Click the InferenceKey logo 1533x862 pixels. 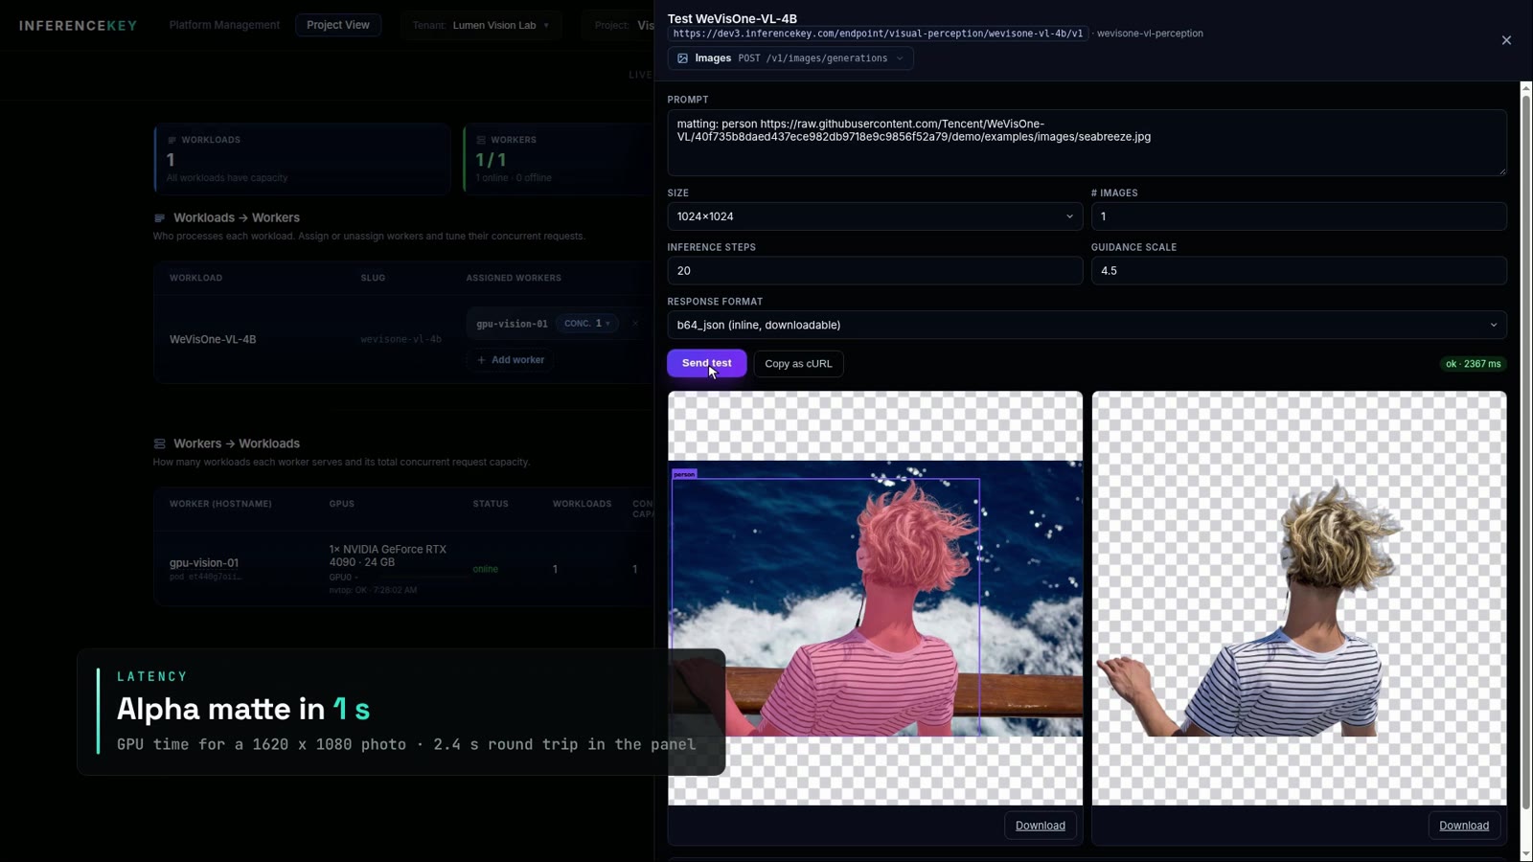tap(79, 26)
